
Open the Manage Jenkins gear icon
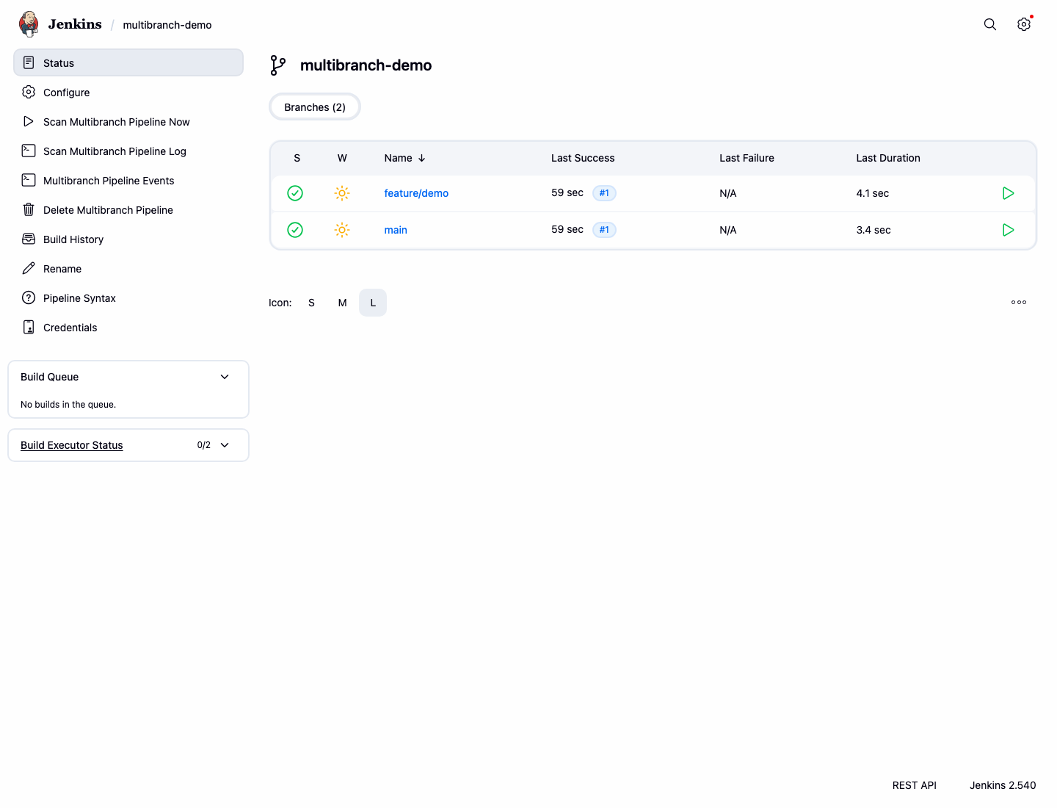(x=1024, y=24)
